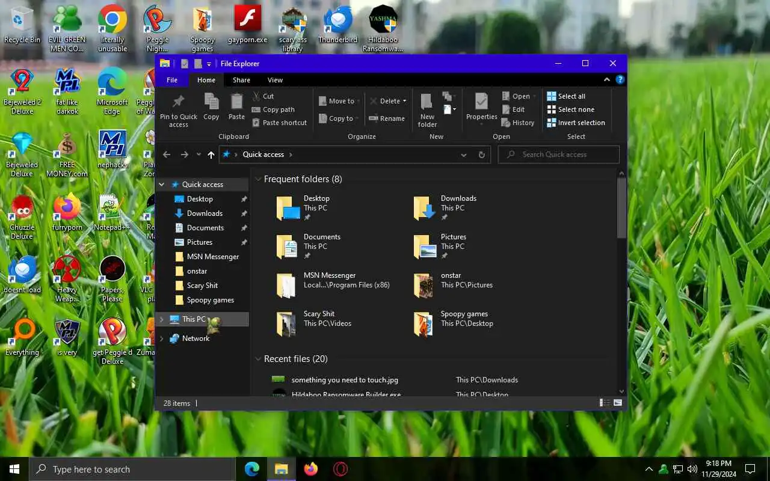Click the Search Quick access field

559,155
